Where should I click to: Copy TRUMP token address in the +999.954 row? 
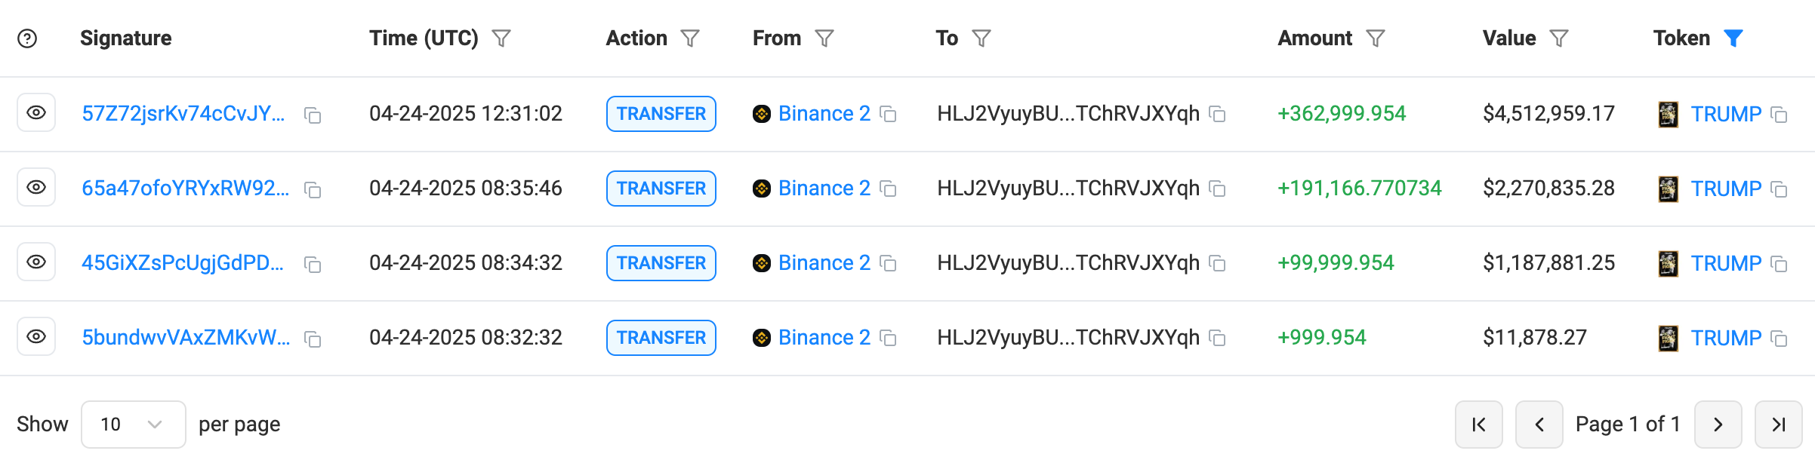pos(1779,339)
